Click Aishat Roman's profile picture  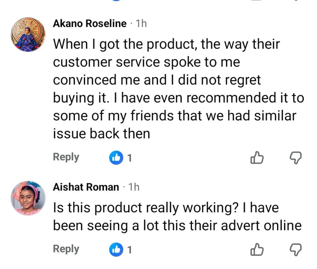coord(28,198)
